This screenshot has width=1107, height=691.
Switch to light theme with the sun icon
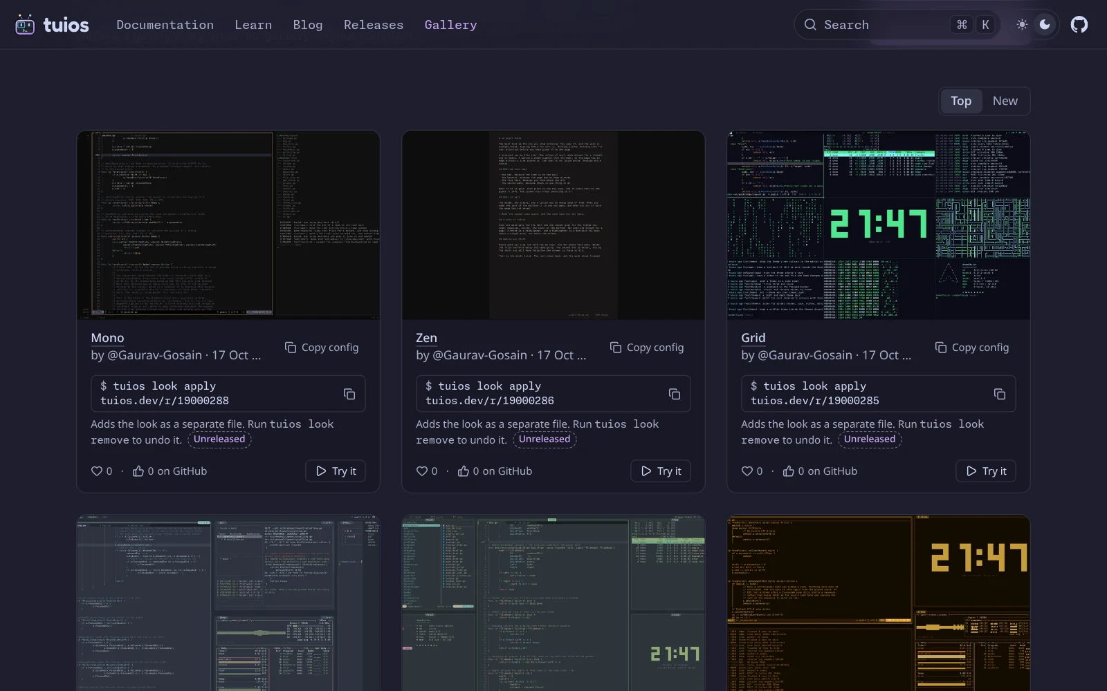[x=1022, y=25]
